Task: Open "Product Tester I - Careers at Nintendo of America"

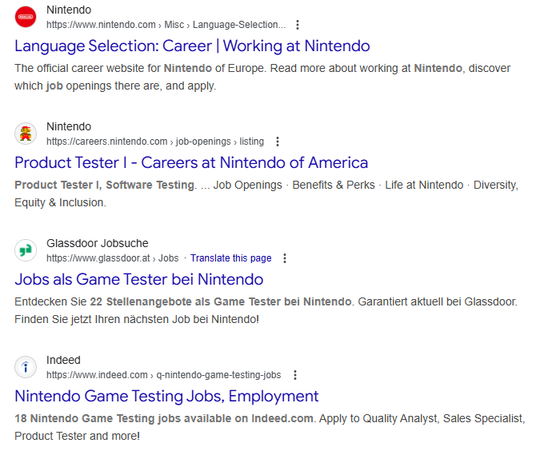Action: (191, 162)
